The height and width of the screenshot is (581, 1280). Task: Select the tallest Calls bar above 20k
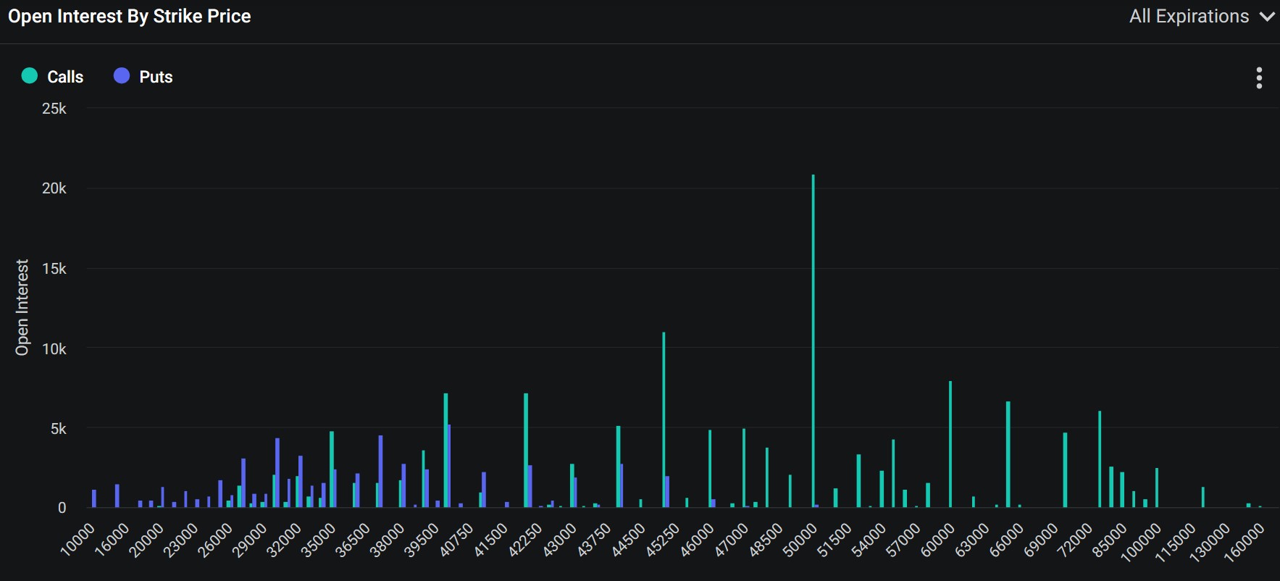pos(813,340)
